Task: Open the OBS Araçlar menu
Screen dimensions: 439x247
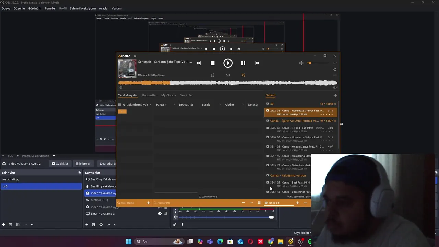Action: click(104, 8)
